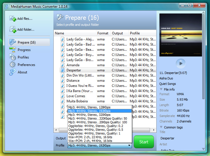Collapse the File info section
210x156 pixels.
tap(161, 89)
